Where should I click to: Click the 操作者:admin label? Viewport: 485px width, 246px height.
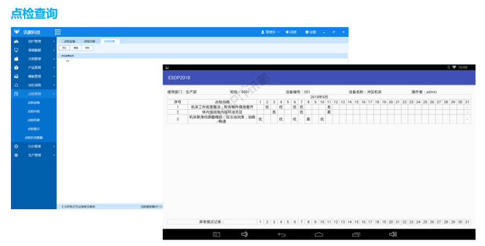[424, 92]
